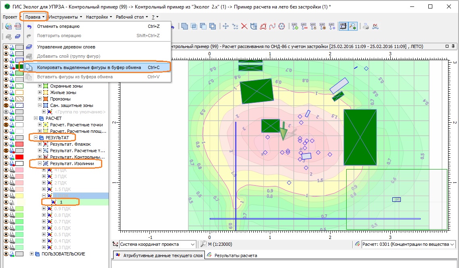Select the Результат. Изолинии tree item
459x268 pixels.
pyautogui.click(x=72, y=163)
